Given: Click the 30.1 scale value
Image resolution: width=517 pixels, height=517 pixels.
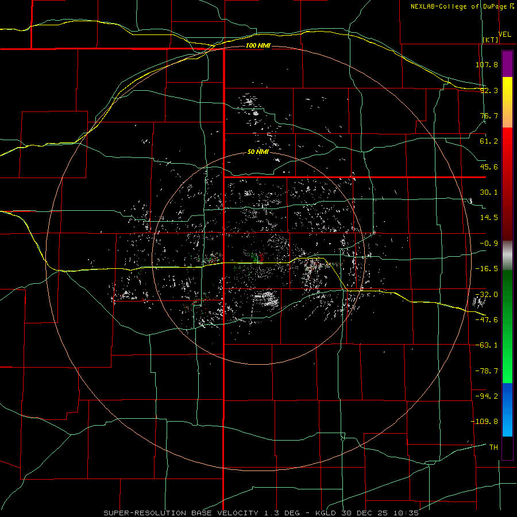Looking at the screenshot, I should [x=489, y=192].
